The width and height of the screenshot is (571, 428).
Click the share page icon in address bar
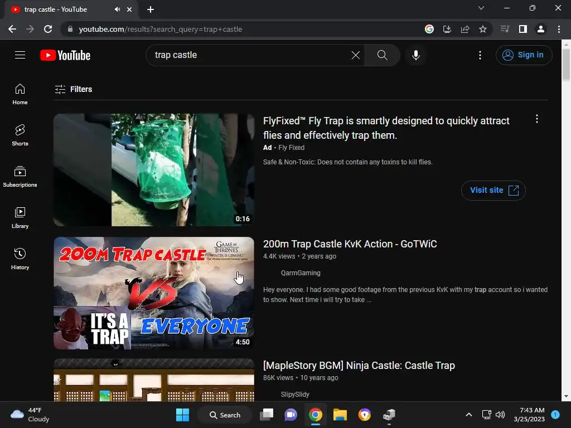(464, 29)
